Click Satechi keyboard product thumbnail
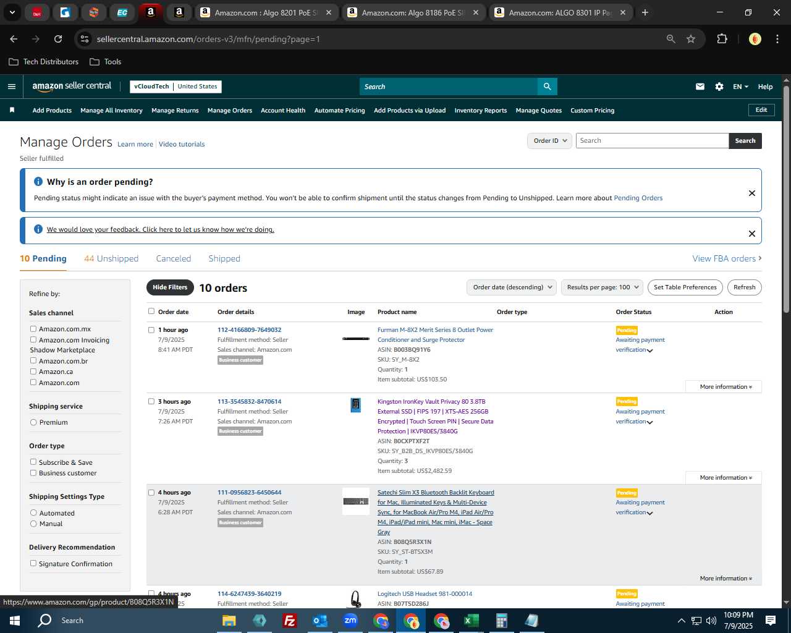This screenshot has height=633, width=791. coord(356,501)
